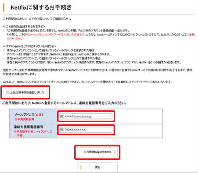Check the 上記注意事項を確認しました checkbox
199x173 pixels.
(x=7, y=92)
